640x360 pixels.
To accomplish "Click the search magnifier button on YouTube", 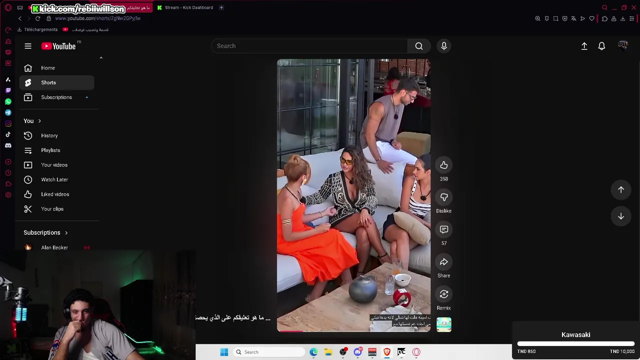I will tap(419, 46).
